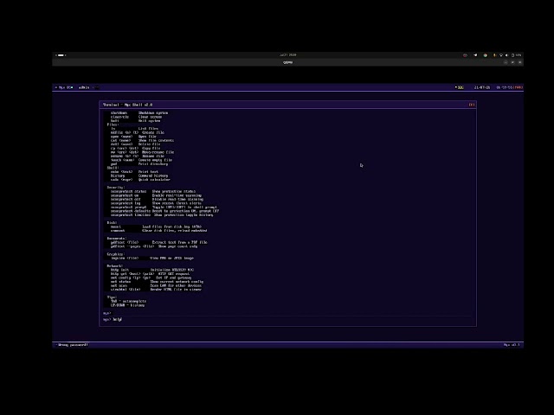The height and width of the screenshot is (415, 554).
Task: Click the 32C temperature indicator
Action: [x=460, y=87]
